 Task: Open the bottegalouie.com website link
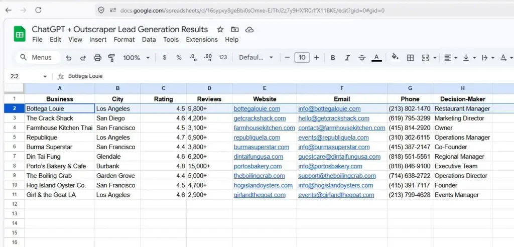[x=256, y=108]
